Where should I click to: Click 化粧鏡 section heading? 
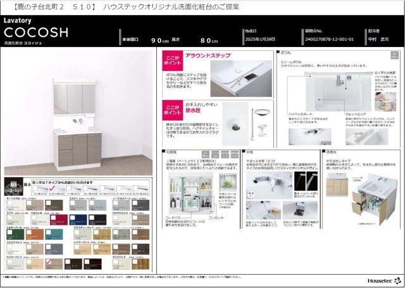pos(171,152)
